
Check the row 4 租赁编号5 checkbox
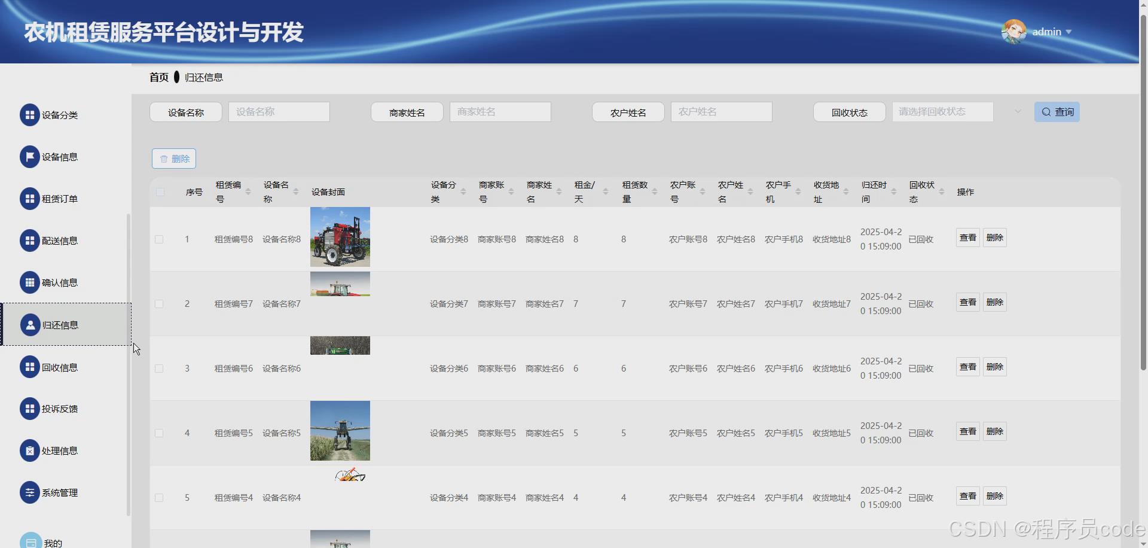tap(159, 433)
